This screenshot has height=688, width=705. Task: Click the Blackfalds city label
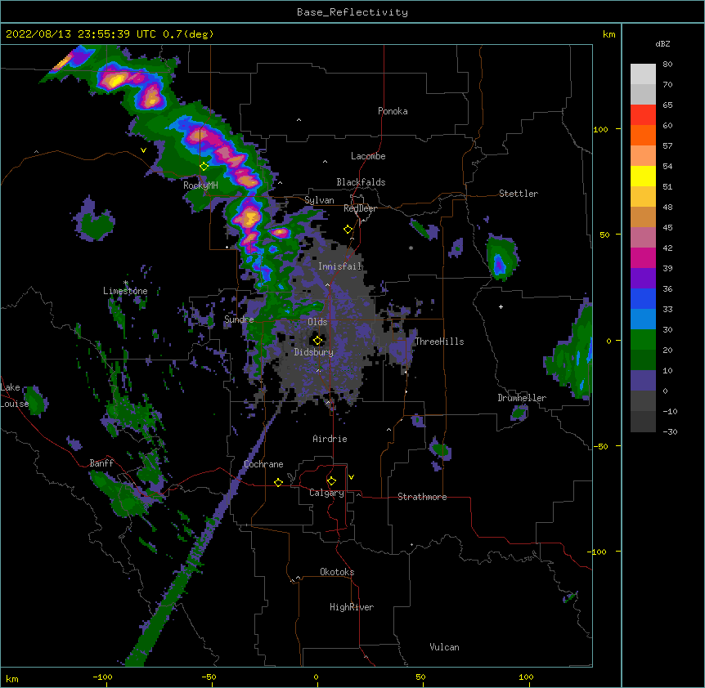click(361, 182)
